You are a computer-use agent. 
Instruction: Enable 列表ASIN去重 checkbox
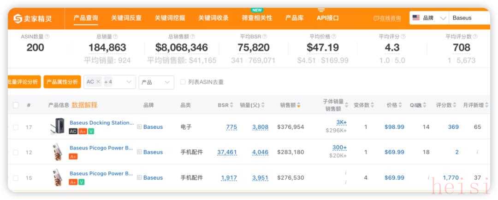183,82
